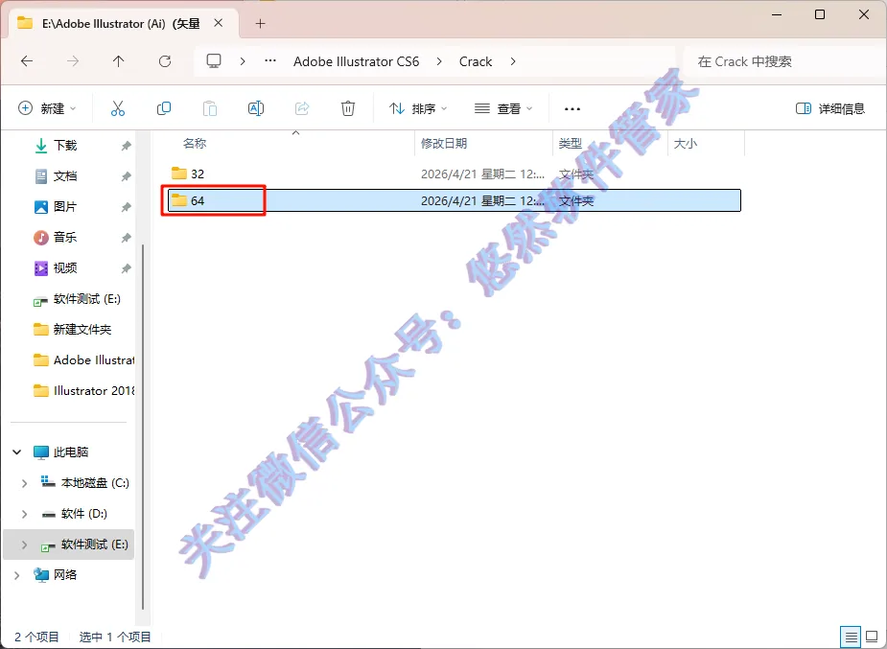Open 下载 in quick access
The width and height of the screenshot is (887, 649).
(65, 146)
